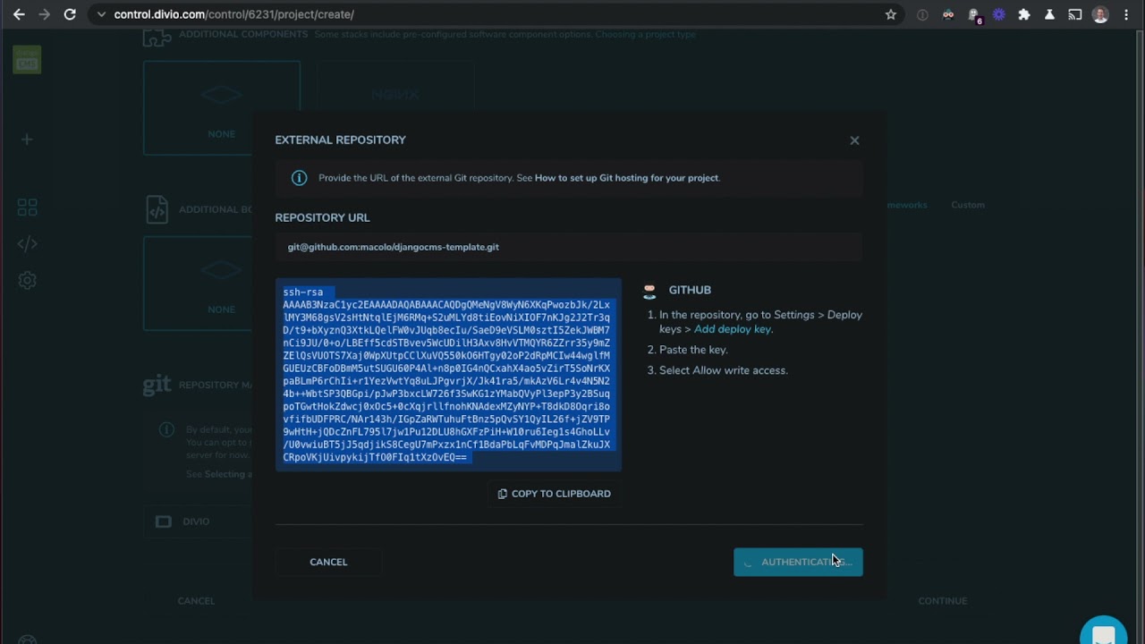The height and width of the screenshot is (644, 1145).
Task: Click the GITHUB heading text
Action: click(x=690, y=290)
